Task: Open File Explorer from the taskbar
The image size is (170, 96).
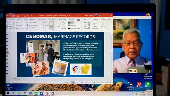Action: [x=19, y=93]
